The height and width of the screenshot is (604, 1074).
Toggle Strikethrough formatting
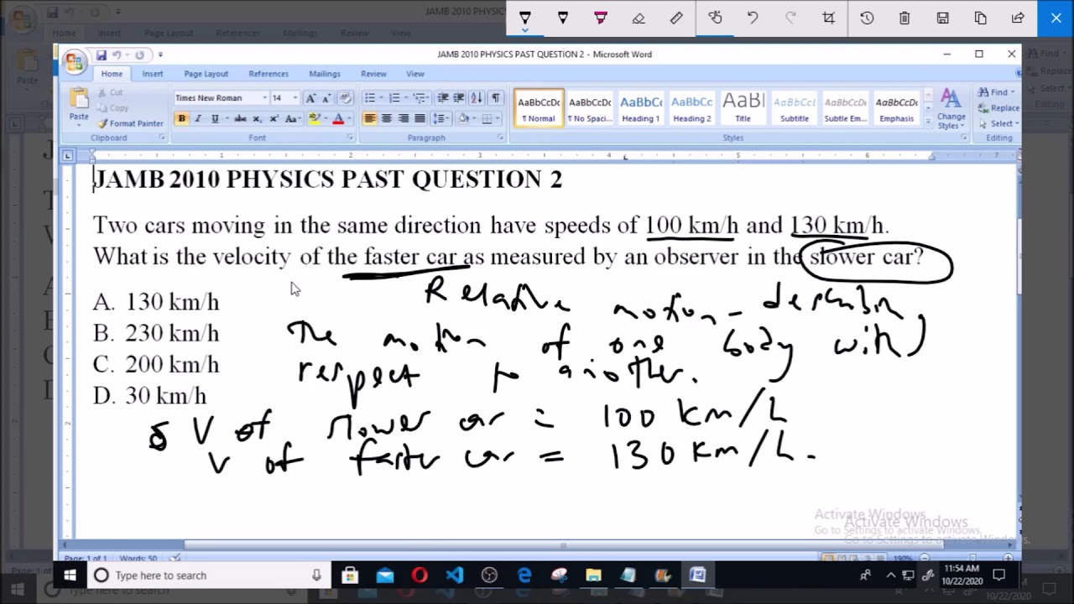pos(240,118)
